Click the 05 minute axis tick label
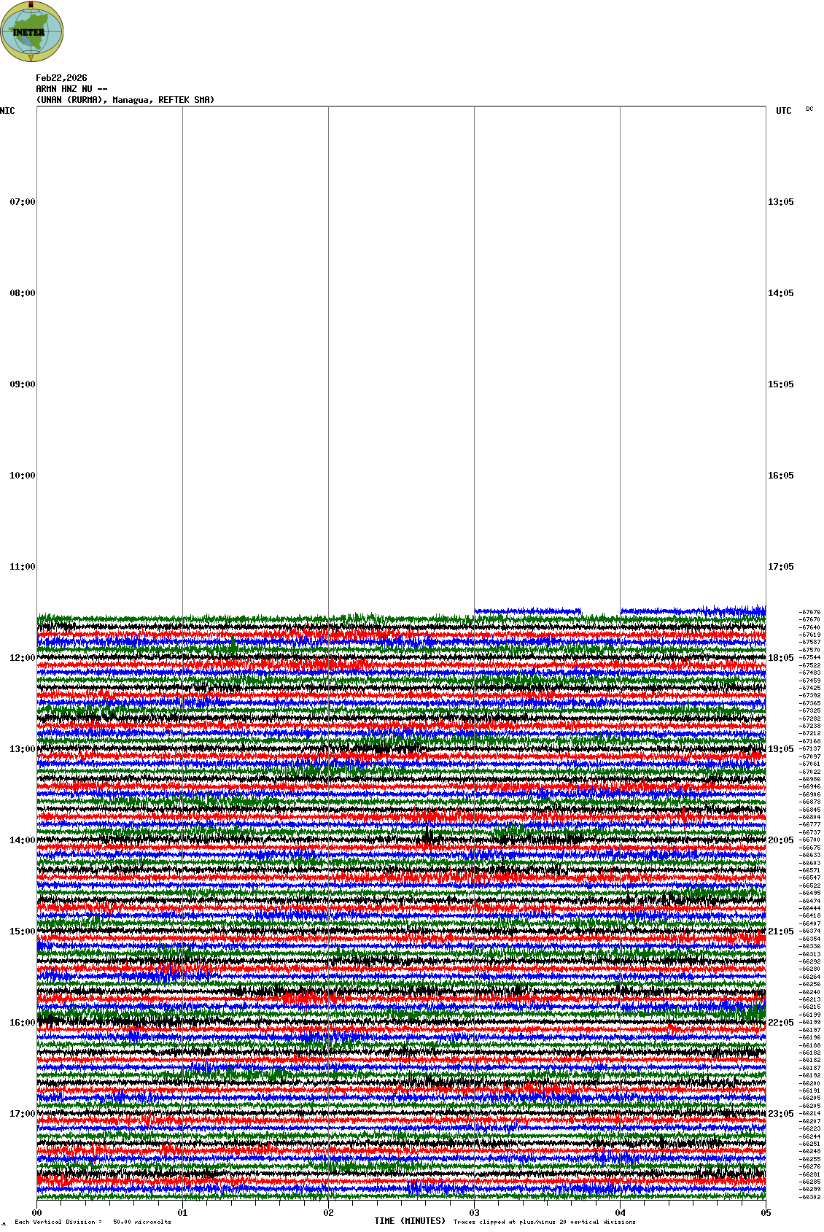 point(766,1213)
